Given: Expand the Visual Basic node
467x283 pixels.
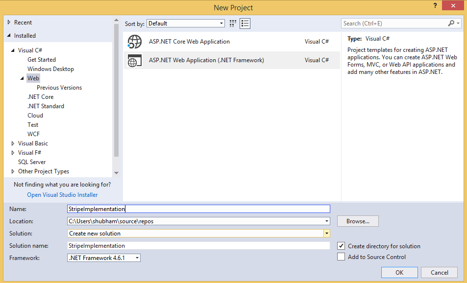Looking at the screenshot, I should click(13, 143).
